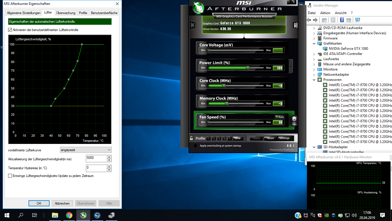392x221 pixels.
Task: Open Task View on the taskbar
Action: [x=34, y=215]
